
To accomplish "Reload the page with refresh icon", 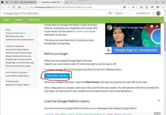I will coord(14,7).
